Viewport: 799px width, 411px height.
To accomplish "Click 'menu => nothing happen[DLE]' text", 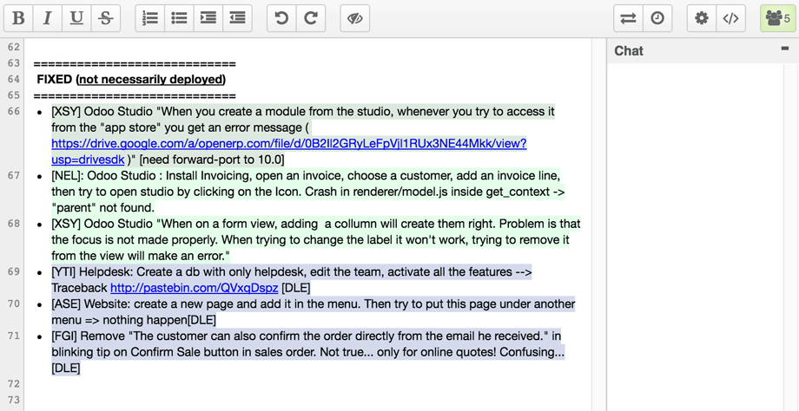I will pos(134,321).
